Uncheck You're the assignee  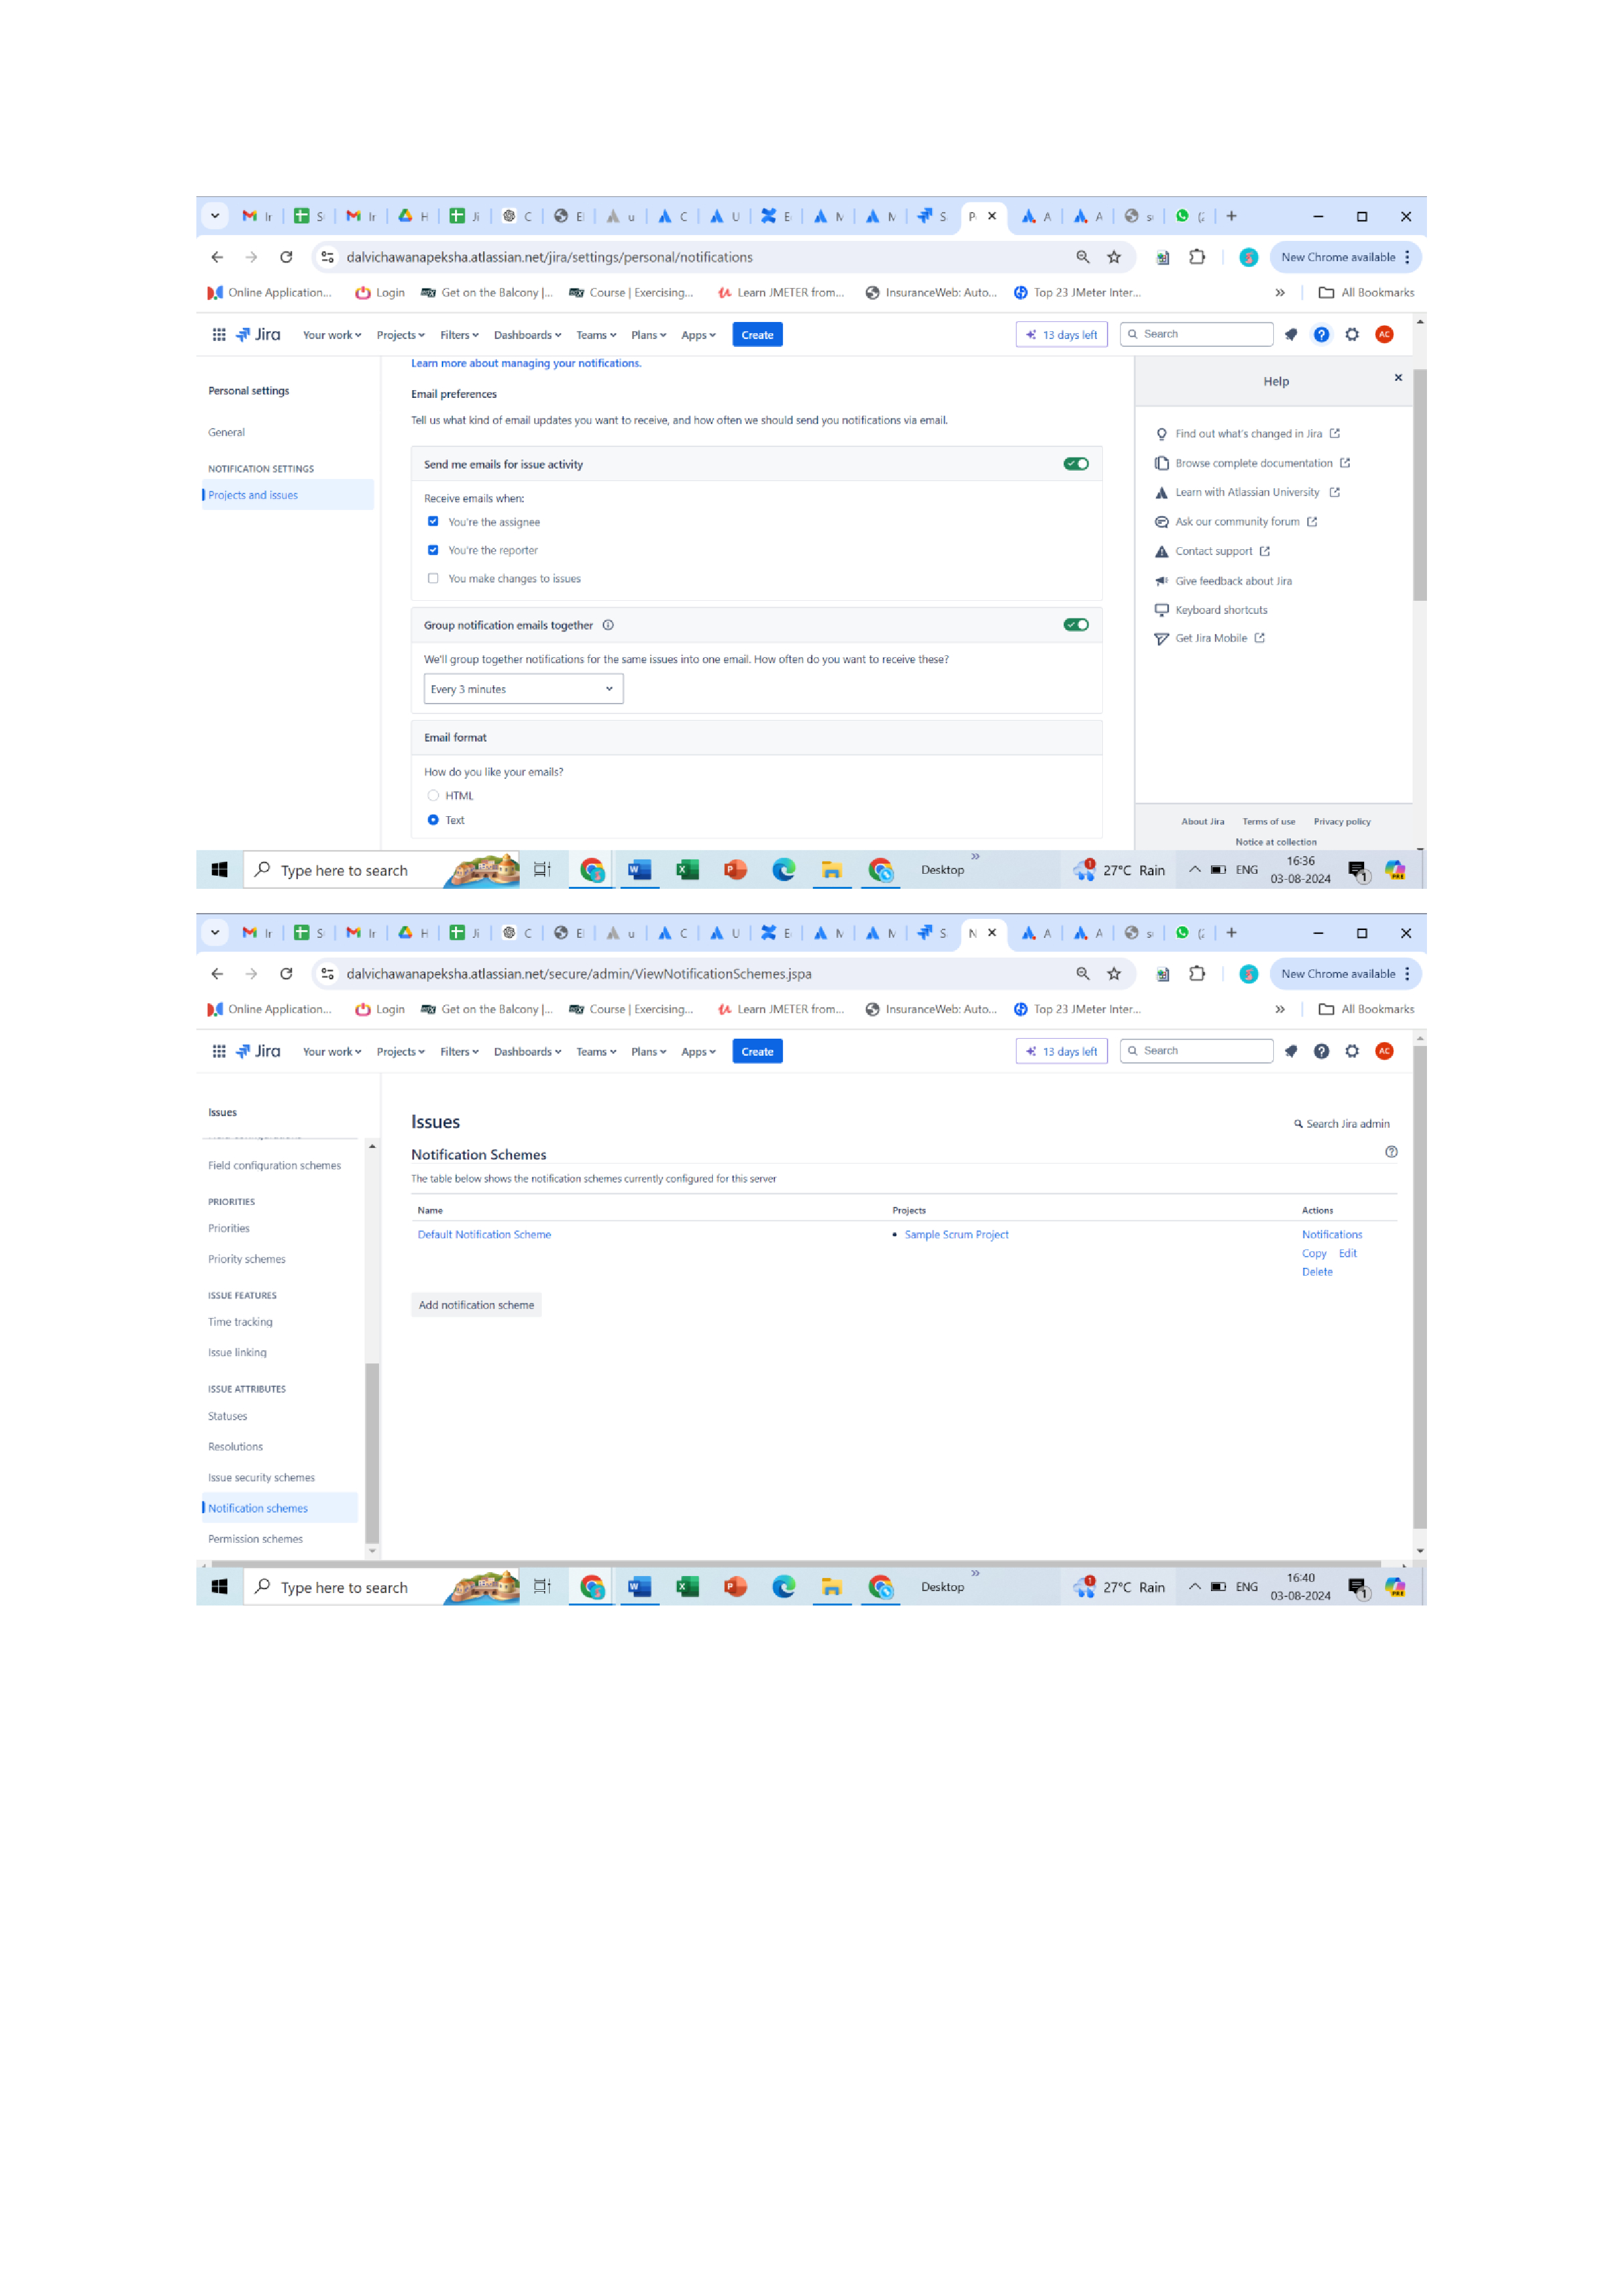(433, 521)
